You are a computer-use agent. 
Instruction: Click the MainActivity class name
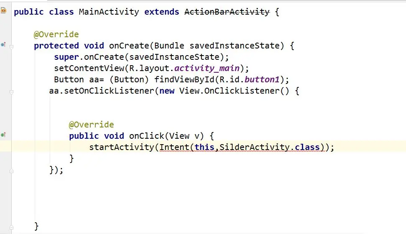click(x=109, y=12)
